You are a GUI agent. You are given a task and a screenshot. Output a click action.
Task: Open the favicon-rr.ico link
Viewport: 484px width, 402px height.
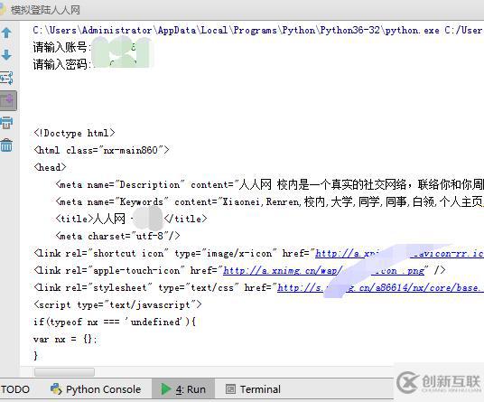tap(399, 253)
